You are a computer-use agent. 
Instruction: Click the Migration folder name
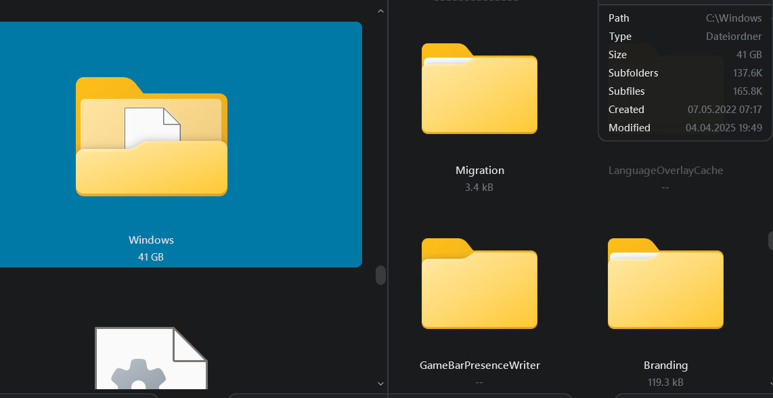coord(480,171)
